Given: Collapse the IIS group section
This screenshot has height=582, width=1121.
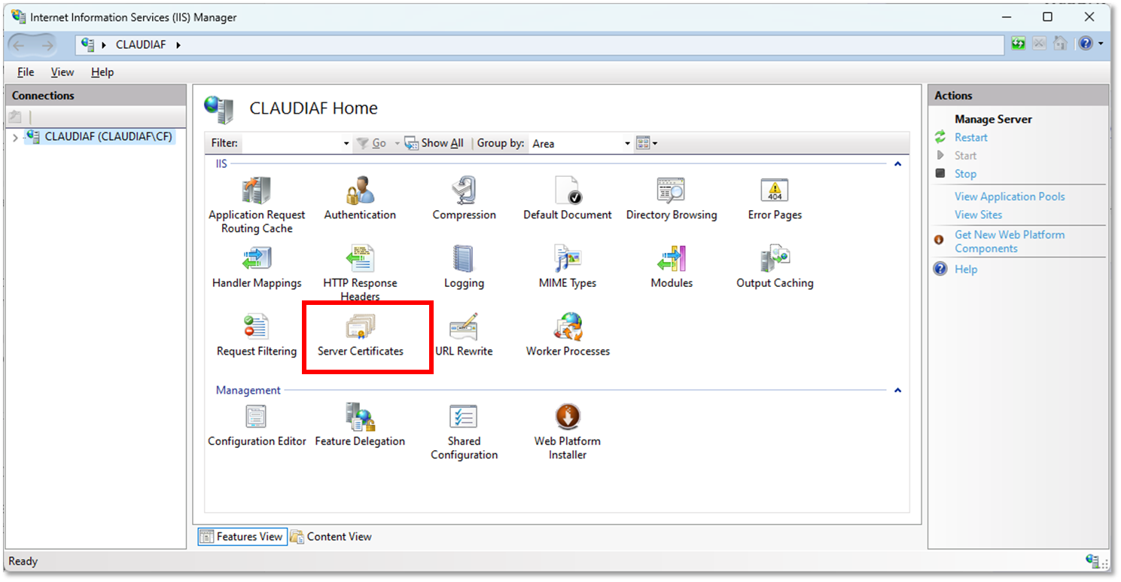Looking at the screenshot, I should [897, 163].
